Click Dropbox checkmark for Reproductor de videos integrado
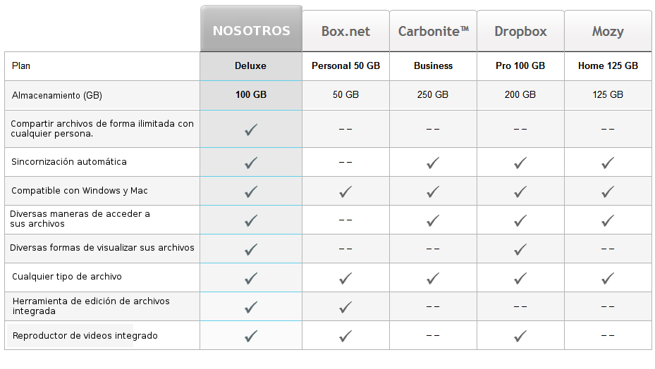 (x=520, y=336)
